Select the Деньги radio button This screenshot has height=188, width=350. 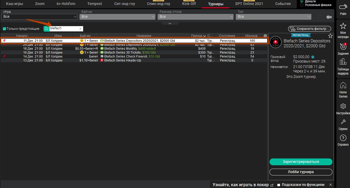click(x=302, y=1)
